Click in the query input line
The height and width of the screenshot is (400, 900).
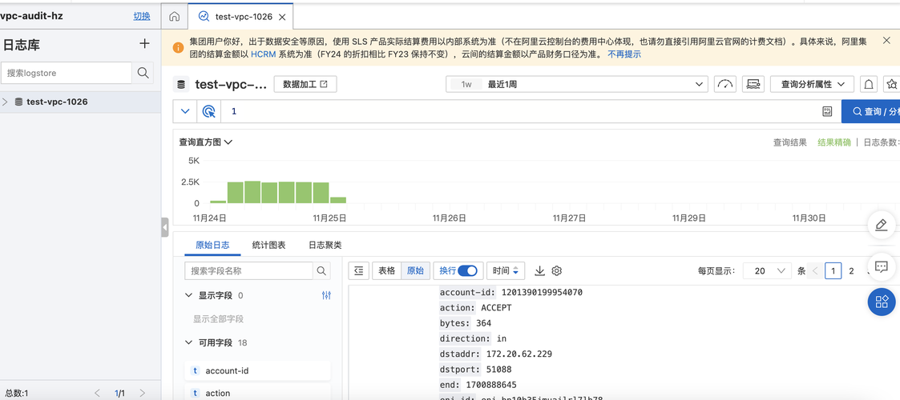coord(519,111)
